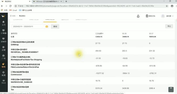Click the 汇总金额 column header
177x94 pixels.
point(99,33)
